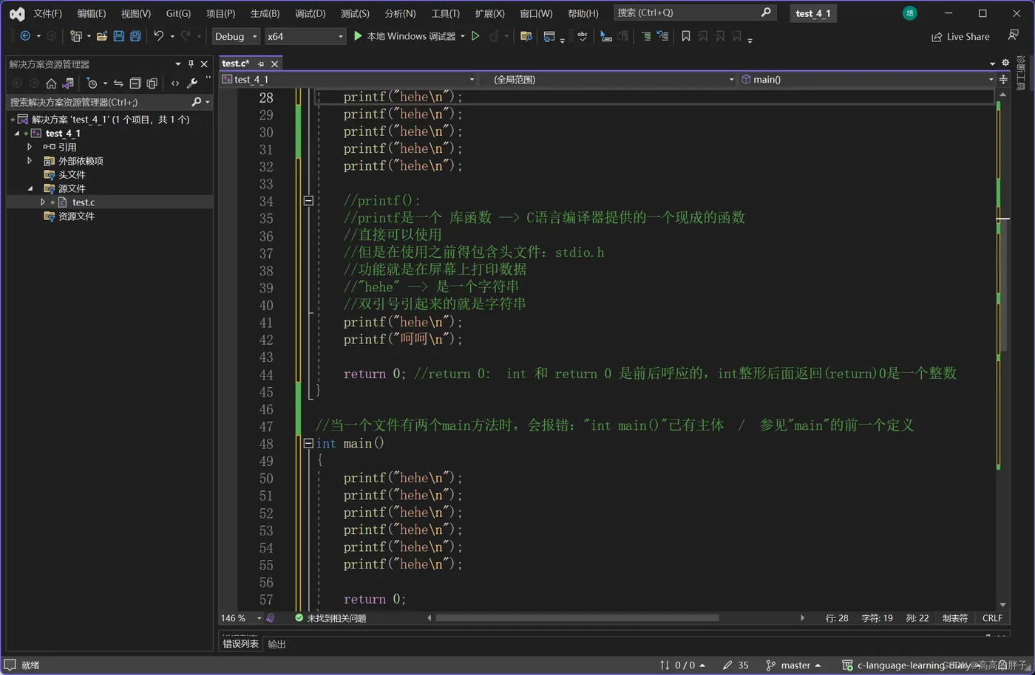Click the open file folder icon
1035x675 pixels.
[102, 36]
